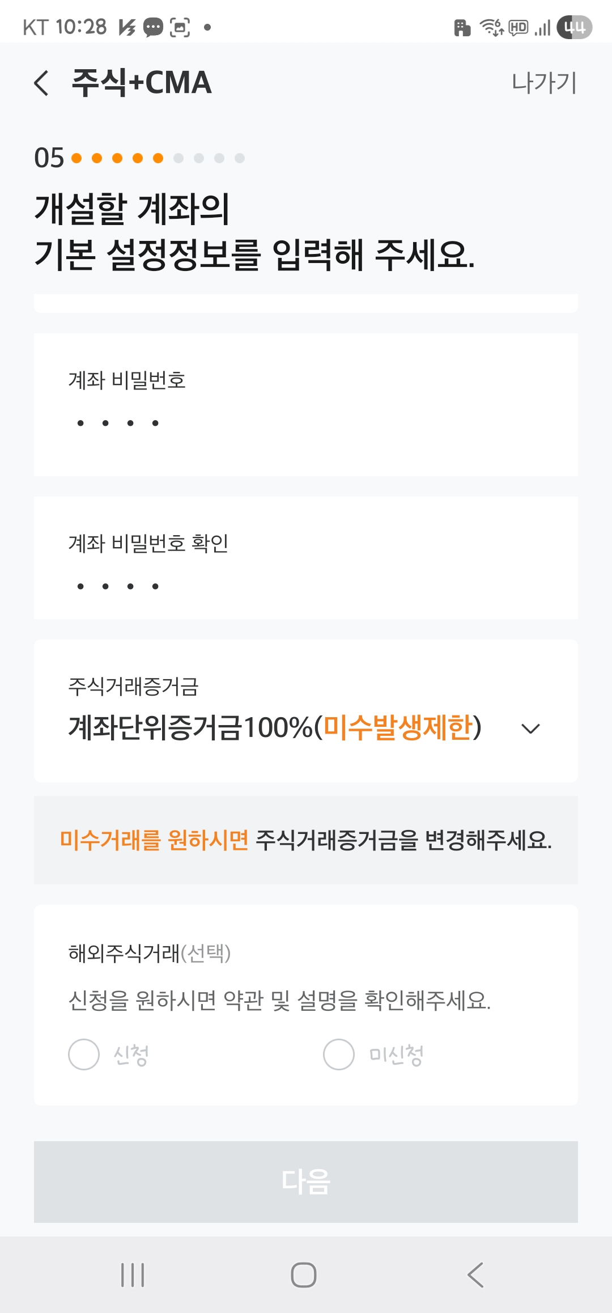Tap the Wi-Fi status icon

tap(491, 27)
